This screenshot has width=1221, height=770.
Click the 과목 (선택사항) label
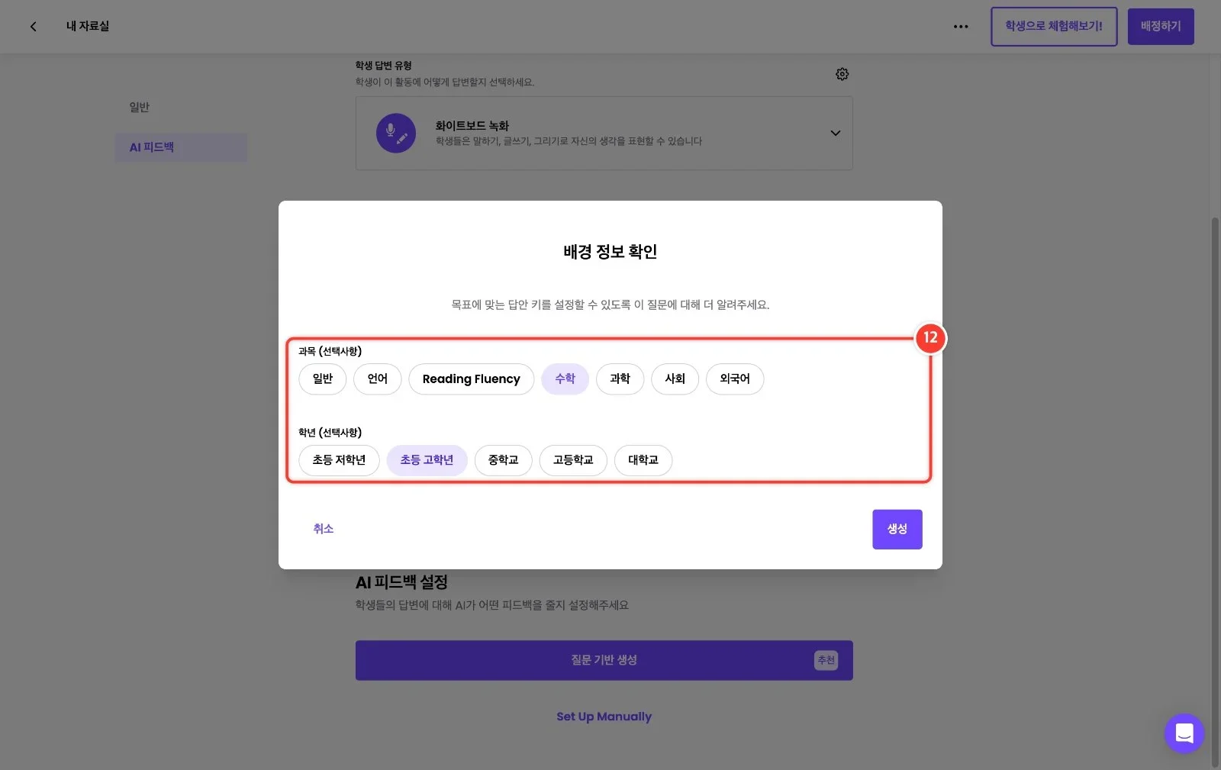[330, 351]
